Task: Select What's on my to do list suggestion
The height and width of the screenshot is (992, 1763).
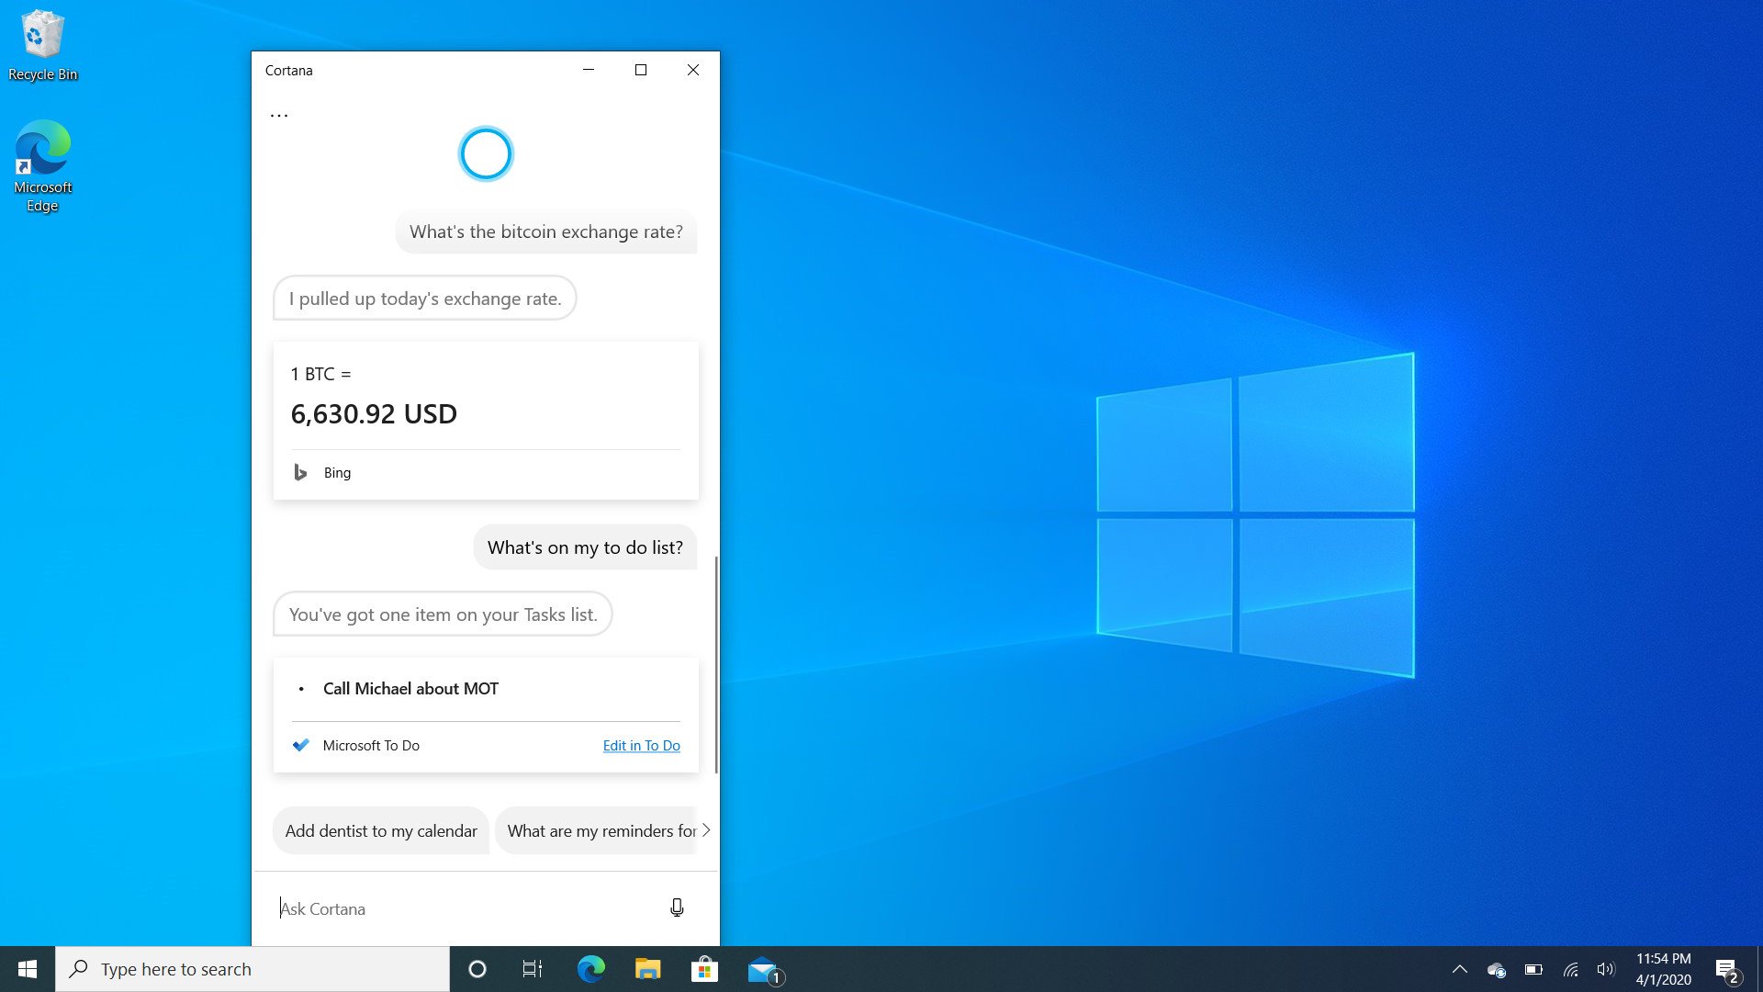Action: [585, 547]
